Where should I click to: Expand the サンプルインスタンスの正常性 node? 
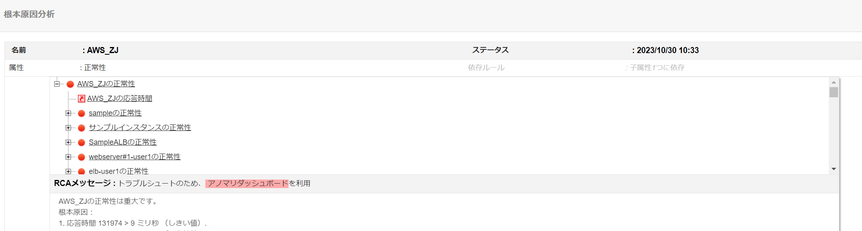tap(68, 128)
